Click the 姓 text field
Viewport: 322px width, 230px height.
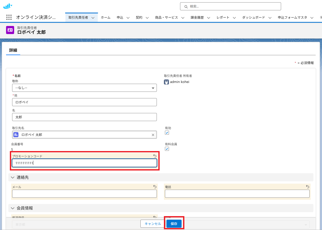point(84,102)
